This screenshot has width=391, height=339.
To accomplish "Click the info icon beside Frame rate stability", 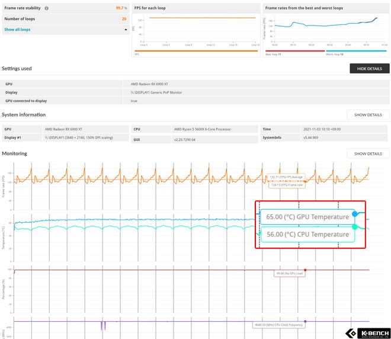I will point(46,8).
